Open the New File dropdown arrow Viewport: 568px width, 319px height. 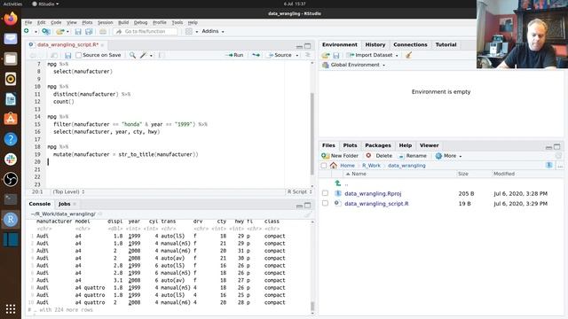click(35, 32)
